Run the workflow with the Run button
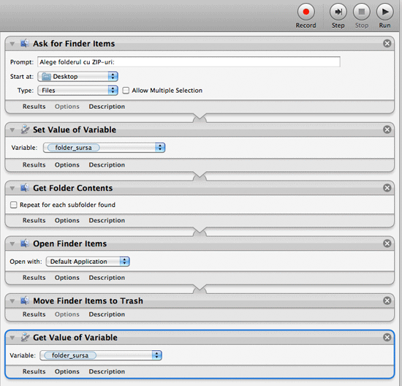The height and width of the screenshot is (386, 402). coord(384,12)
